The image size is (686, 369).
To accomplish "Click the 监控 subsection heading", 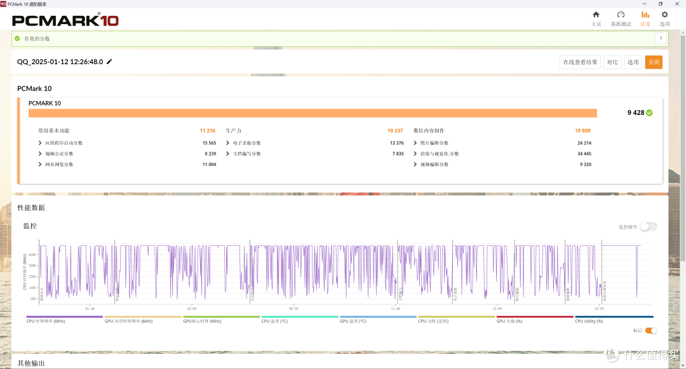I will pos(30,225).
